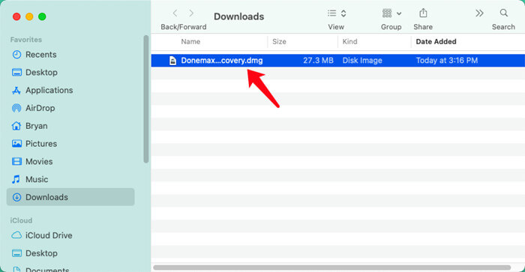Click the Group dropdown arrow

(399, 13)
